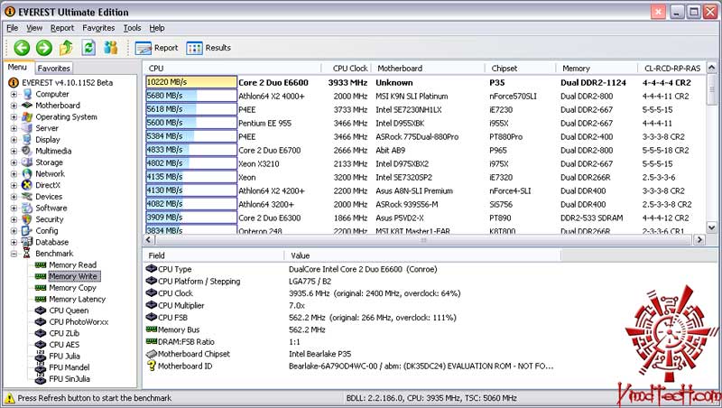Click the horizontal scrollbar right arrow
This screenshot has height=408, width=722.
(x=700, y=239)
